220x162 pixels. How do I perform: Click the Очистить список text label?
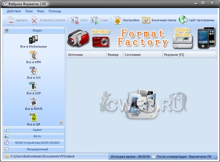53,20
